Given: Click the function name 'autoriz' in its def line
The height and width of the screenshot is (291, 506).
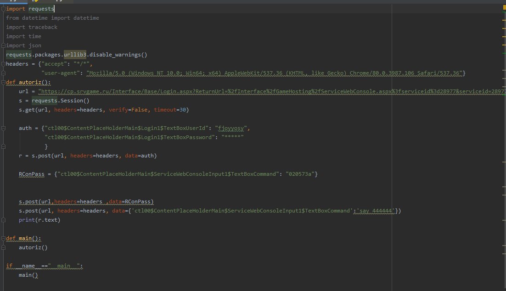Looking at the screenshot, I should pyautogui.click(x=30, y=82).
